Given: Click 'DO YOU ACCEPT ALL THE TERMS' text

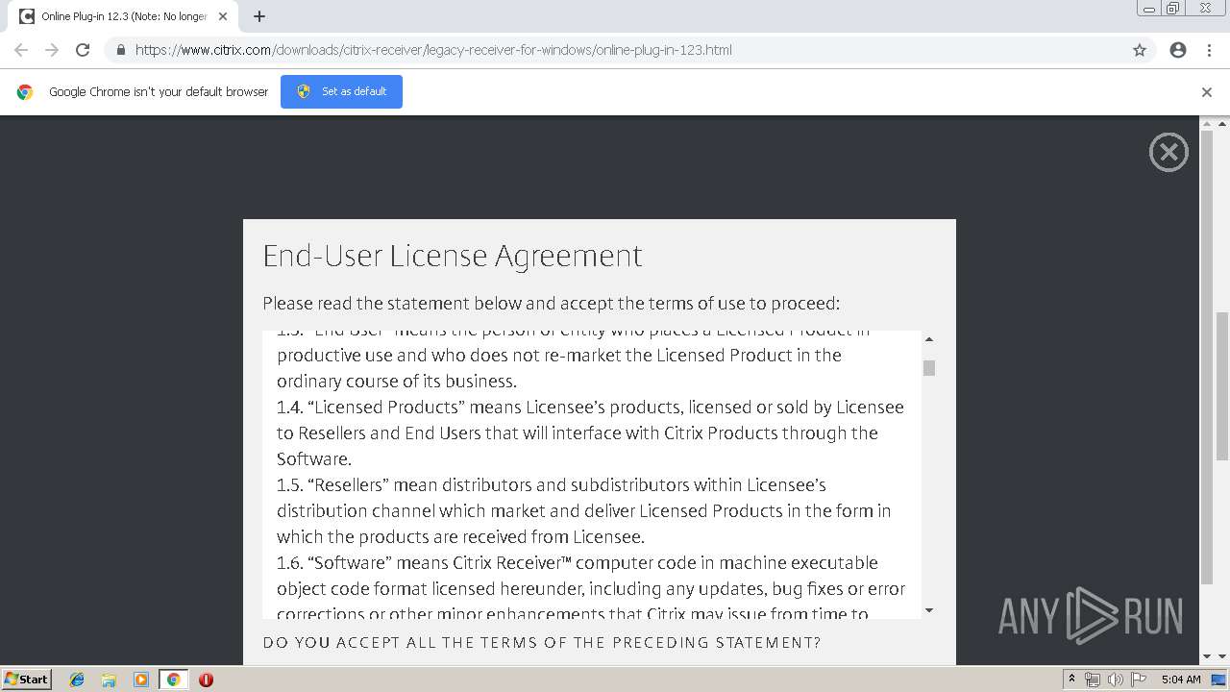Looking at the screenshot, I should (542, 642).
